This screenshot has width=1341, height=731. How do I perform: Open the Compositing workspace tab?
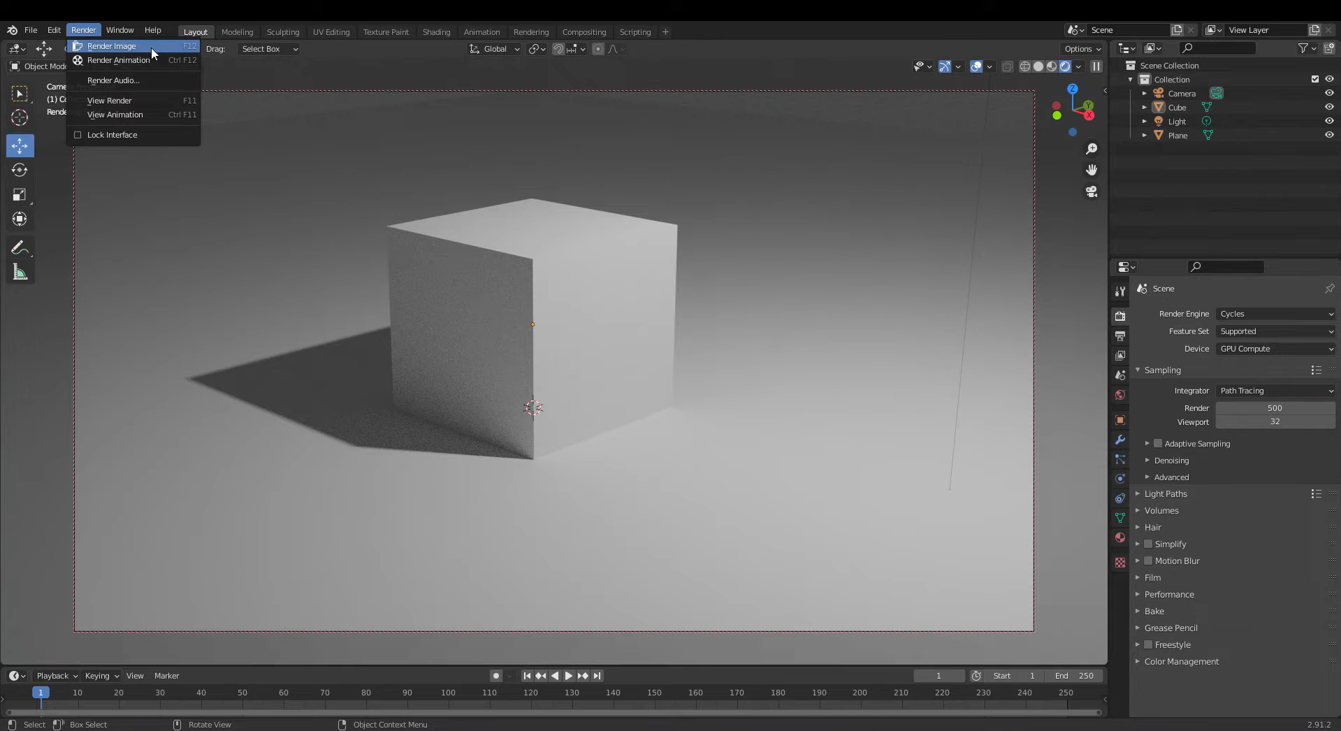(x=584, y=32)
